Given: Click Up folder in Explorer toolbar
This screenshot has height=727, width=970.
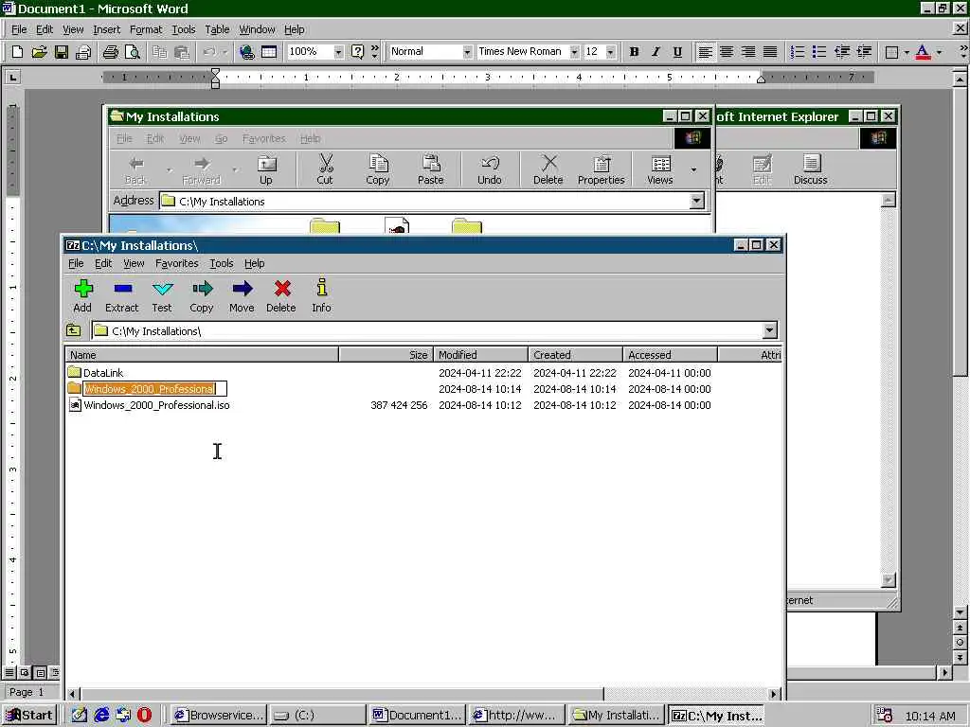Looking at the screenshot, I should tap(266, 169).
